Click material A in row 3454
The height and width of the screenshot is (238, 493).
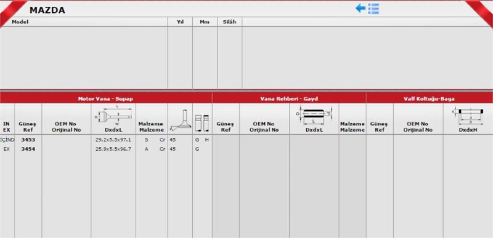(147, 149)
